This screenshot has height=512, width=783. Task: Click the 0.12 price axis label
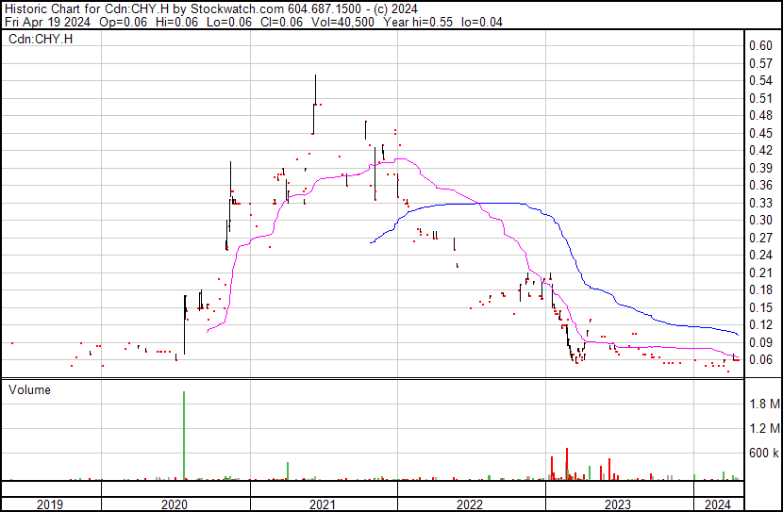point(761,325)
